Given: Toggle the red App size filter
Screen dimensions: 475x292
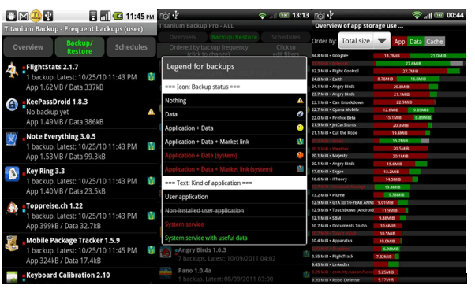Looking at the screenshot, I should coord(399,42).
